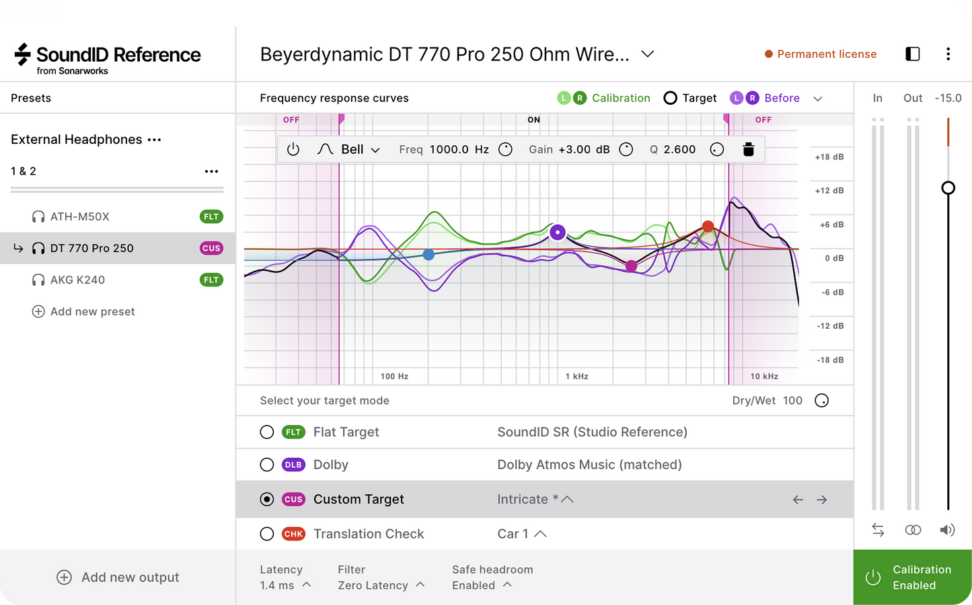Open External Headphones options dots
The height and width of the screenshot is (605, 972).
[x=154, y=140]
